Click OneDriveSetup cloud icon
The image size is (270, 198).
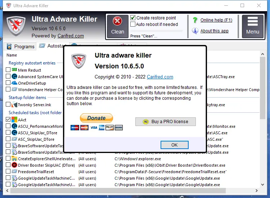[x=14, y=83]
